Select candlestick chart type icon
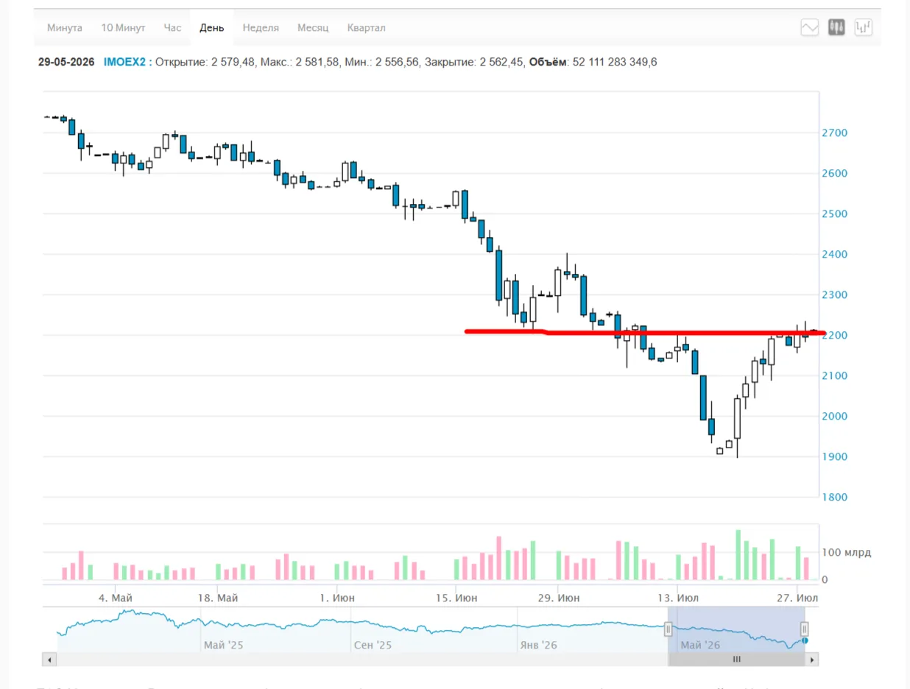Screen dimensions: 910x689 click(x=836, y=28)
